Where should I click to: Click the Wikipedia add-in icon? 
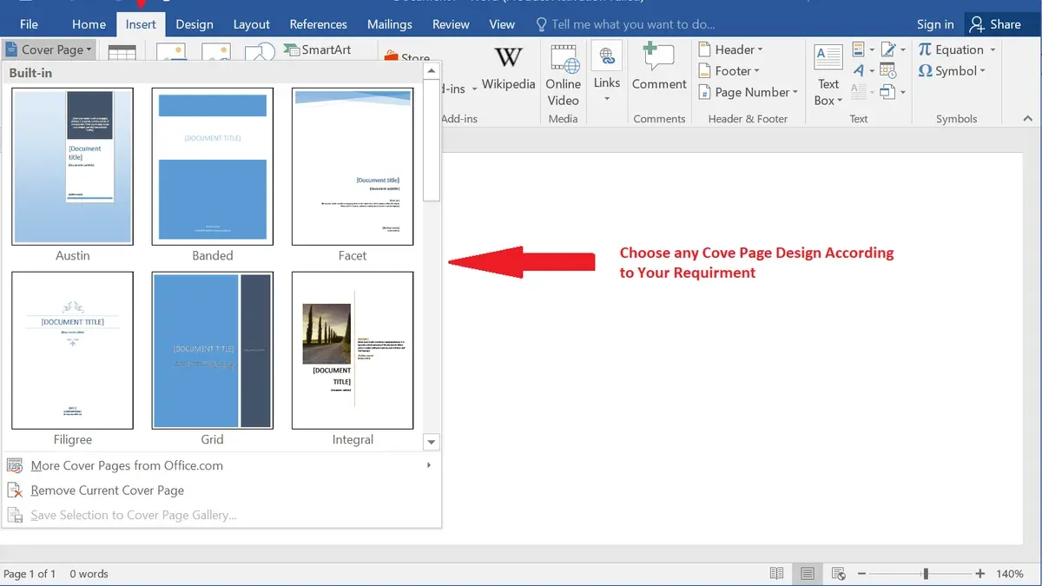pyautogui.click(x=508, y=69)
